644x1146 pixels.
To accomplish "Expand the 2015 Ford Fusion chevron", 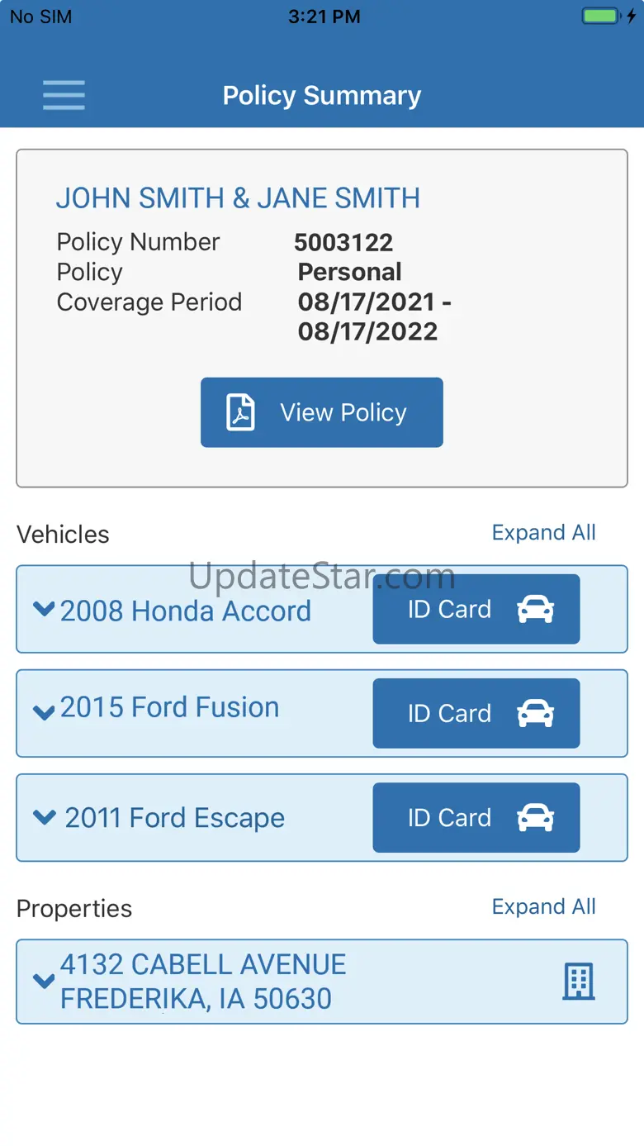I will tap(44, 712).
